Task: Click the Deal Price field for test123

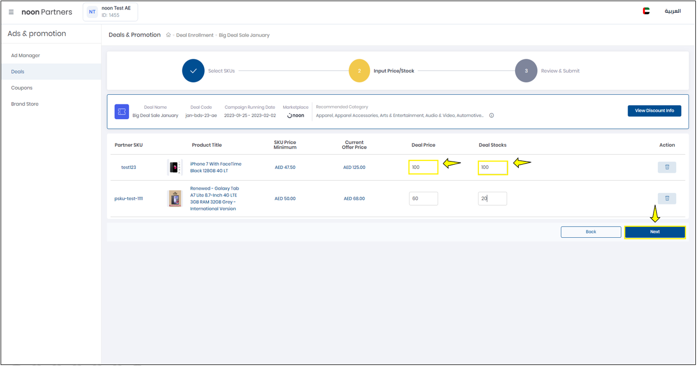Action: 423,167
